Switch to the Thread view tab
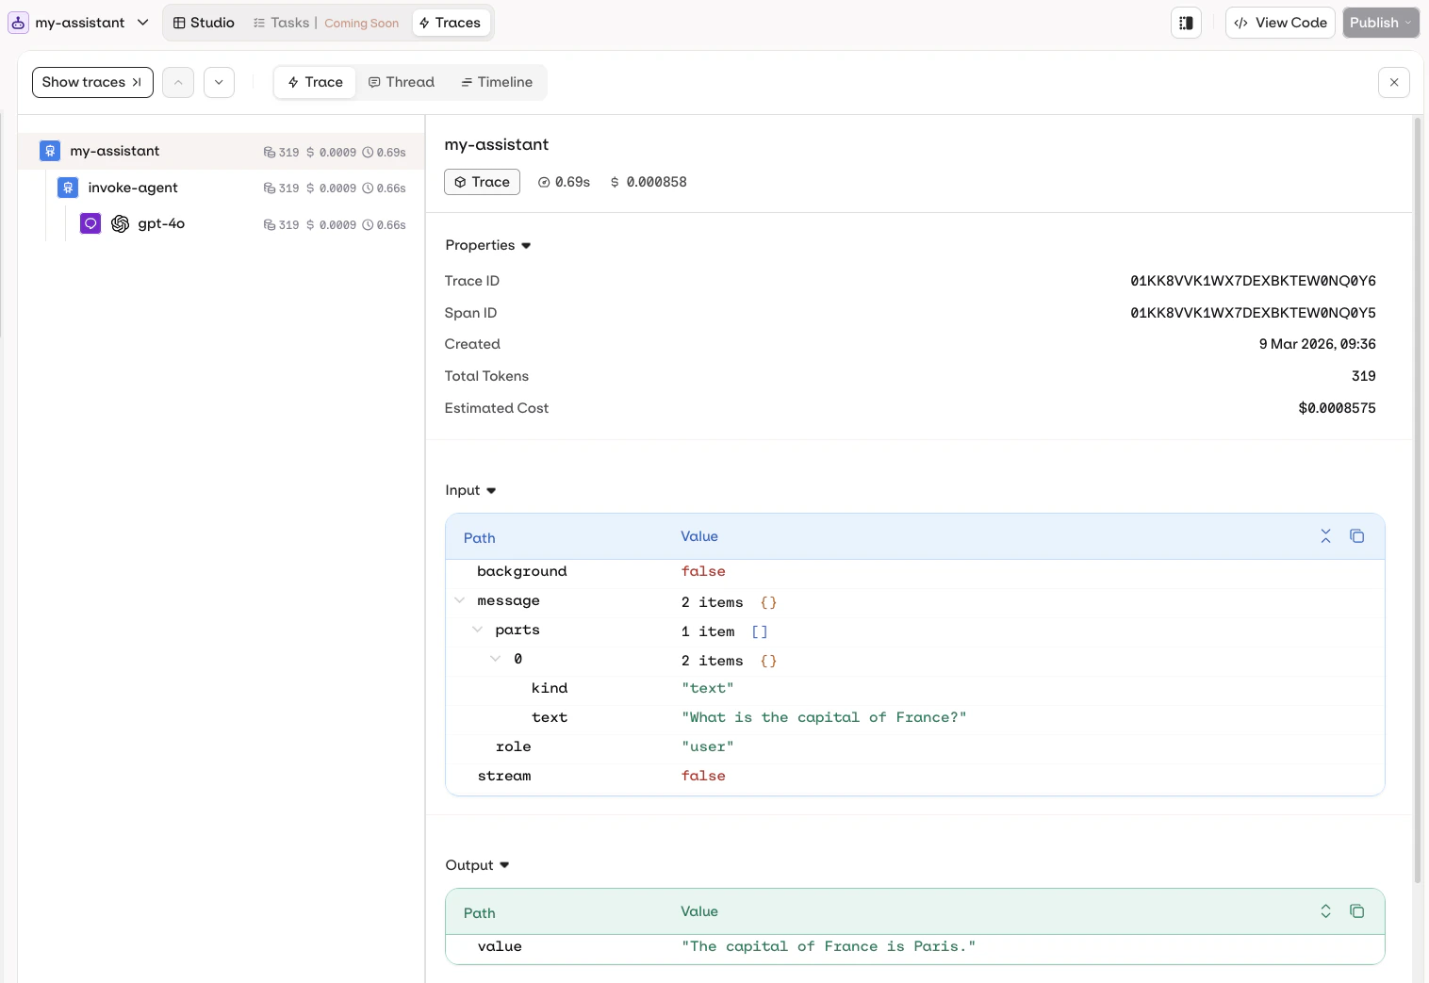Screen dimensions: 1429x983 tap(402, 82)
